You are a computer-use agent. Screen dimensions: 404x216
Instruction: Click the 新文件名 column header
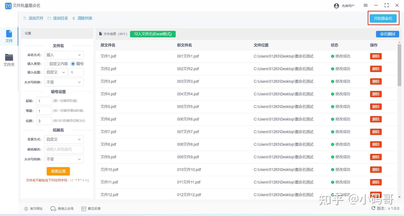[x=184, y=45]
